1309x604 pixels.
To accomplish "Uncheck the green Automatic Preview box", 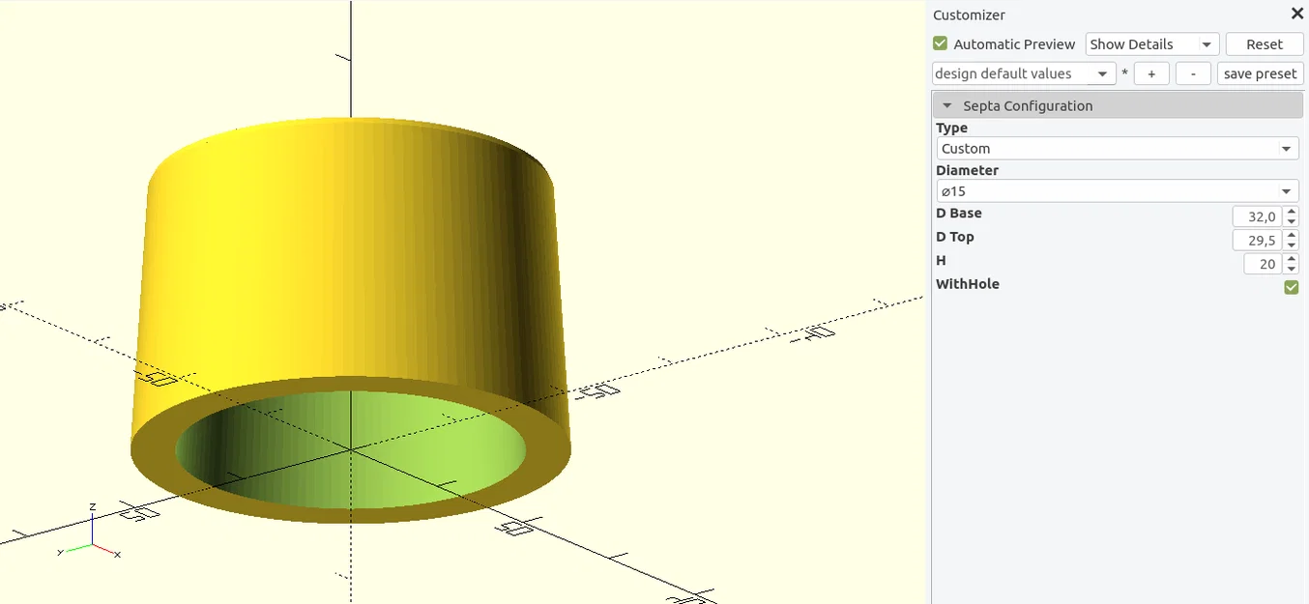I will (939, 43).
